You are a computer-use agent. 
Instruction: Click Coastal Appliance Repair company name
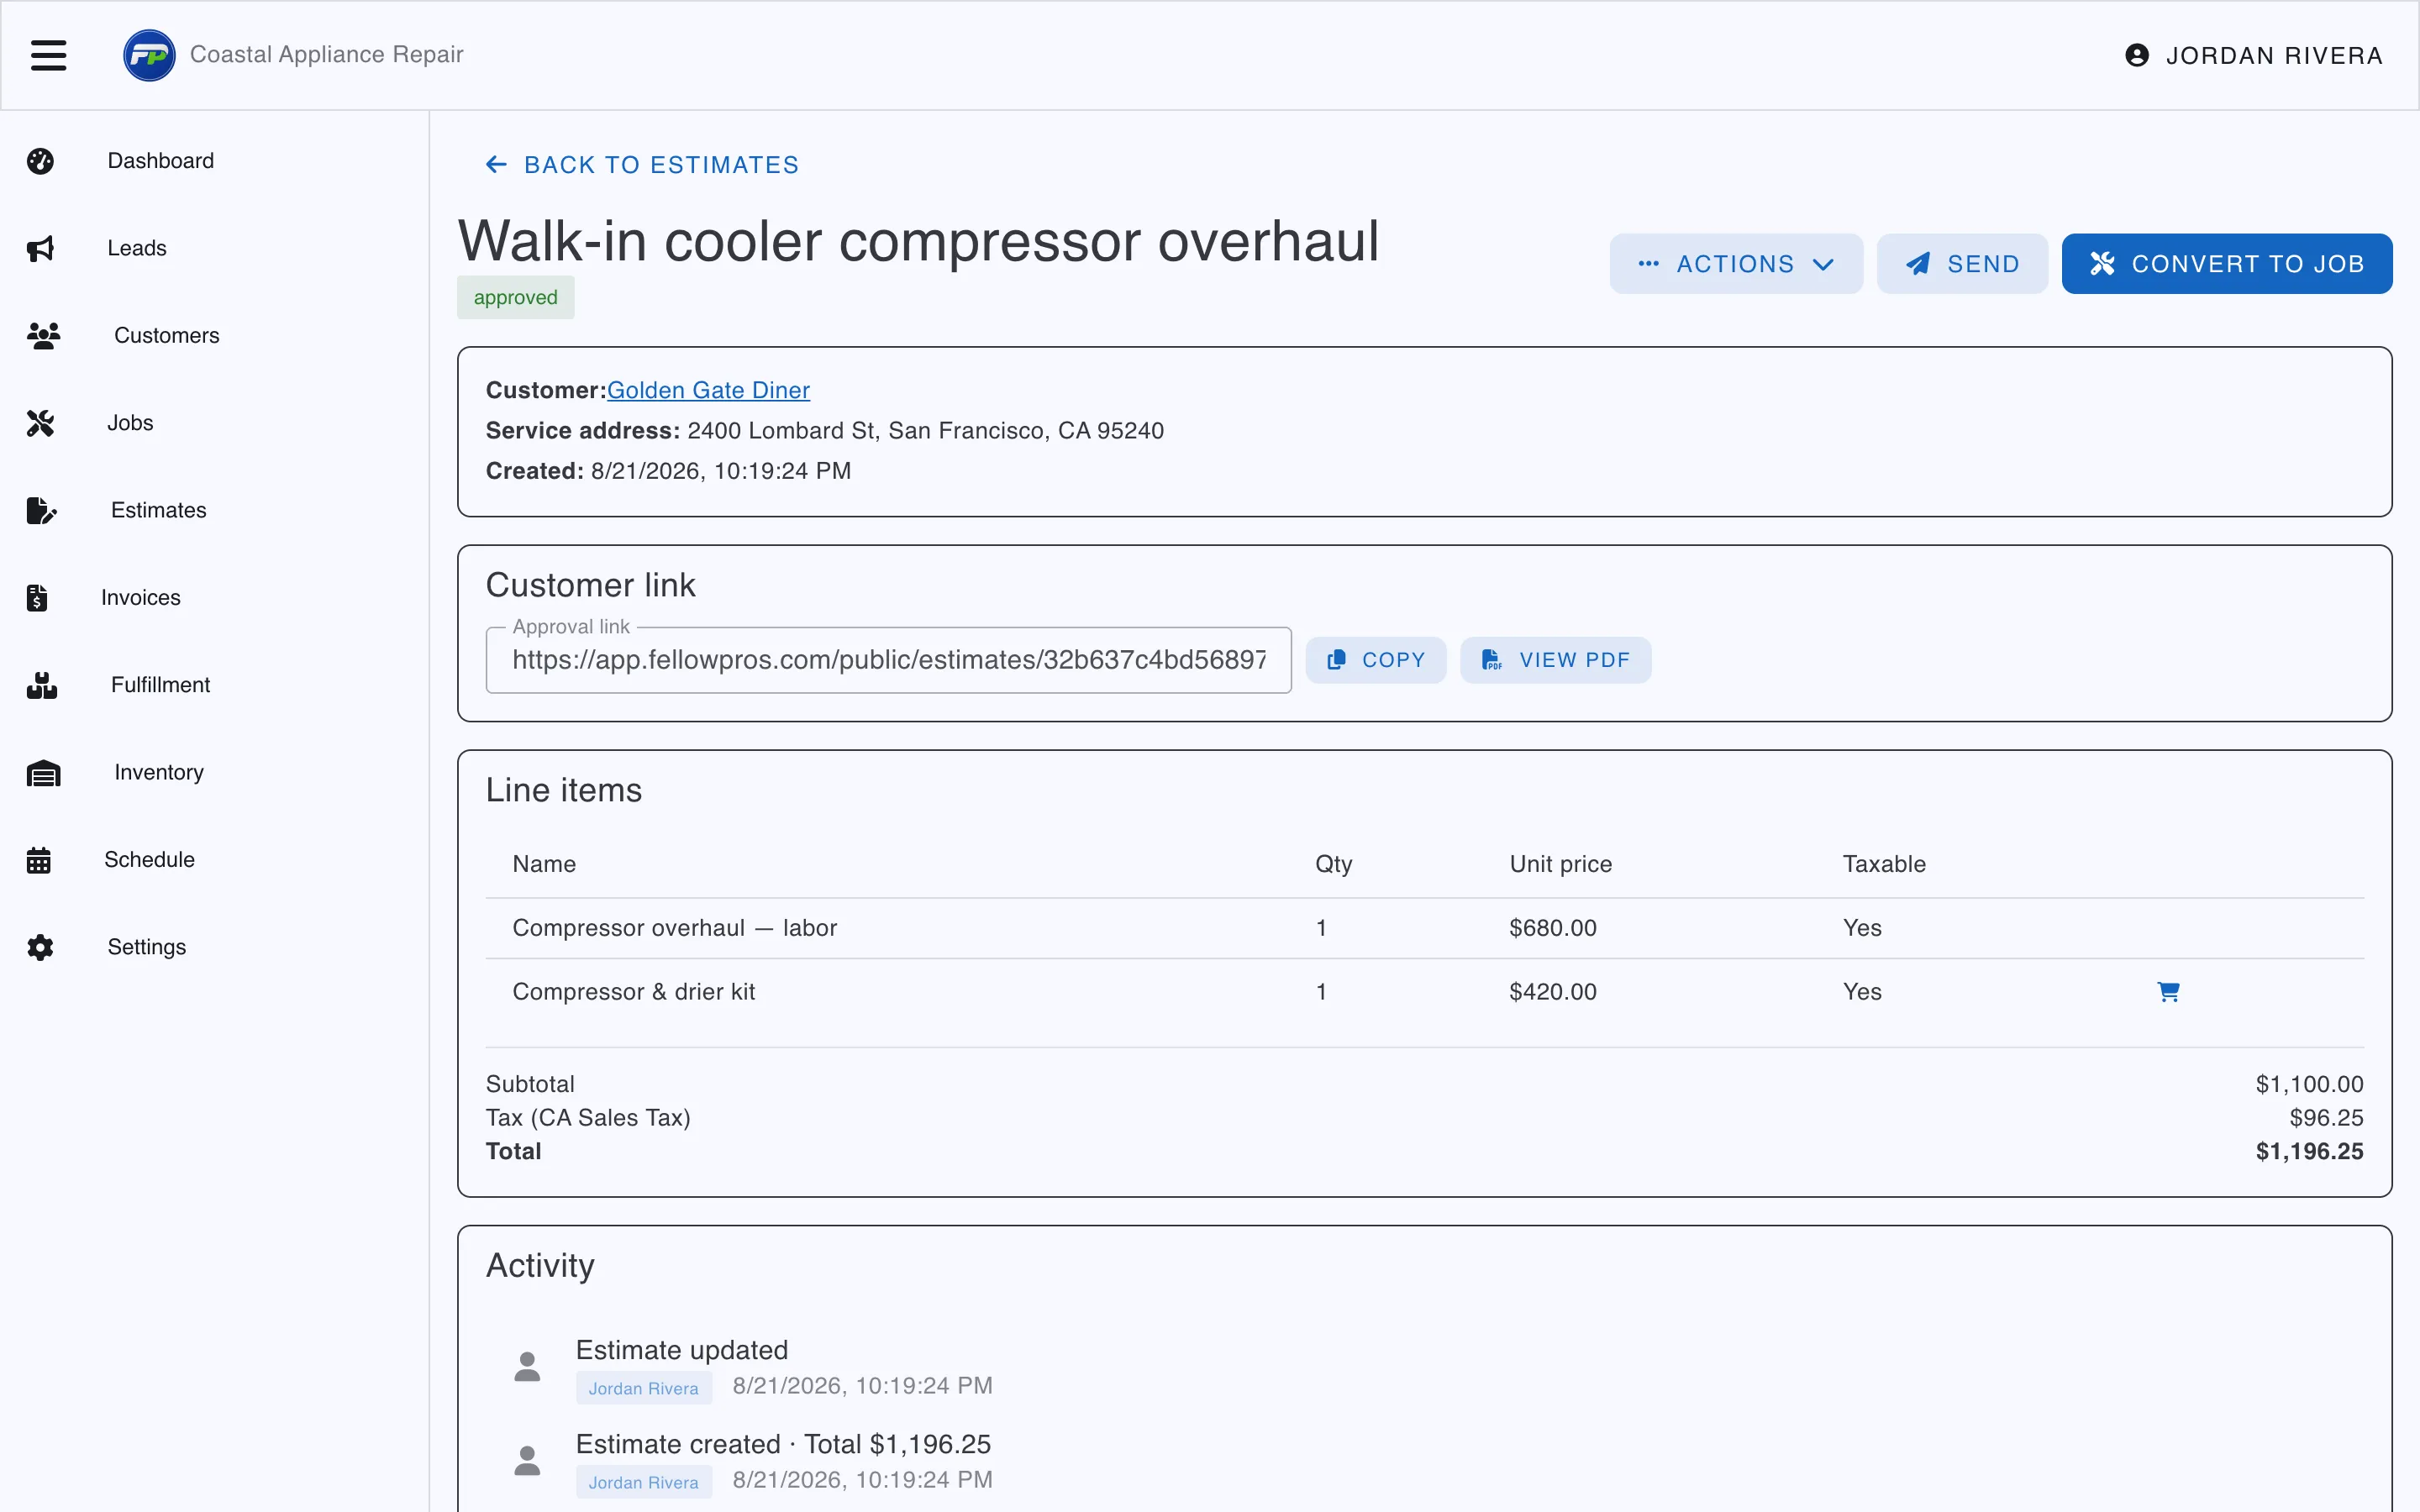327,55
